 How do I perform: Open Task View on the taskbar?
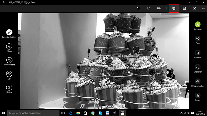(63, 113)
